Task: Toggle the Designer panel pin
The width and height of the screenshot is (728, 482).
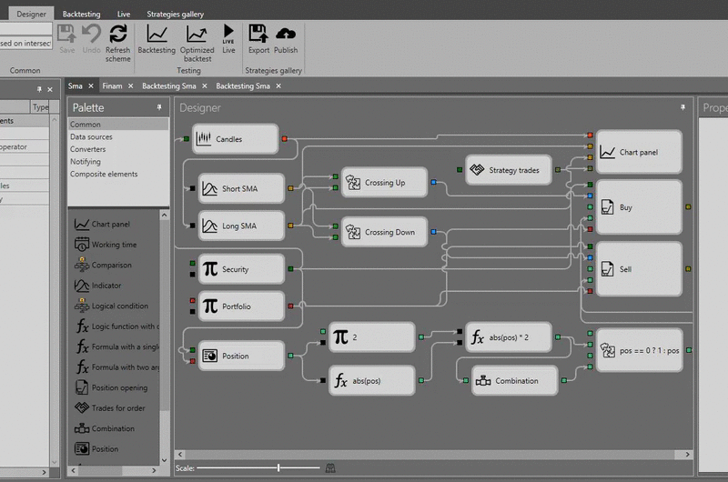Action: coord(683,107)
